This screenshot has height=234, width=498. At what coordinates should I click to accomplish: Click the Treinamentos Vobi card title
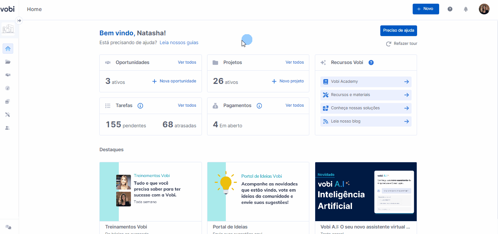(126, 227)
